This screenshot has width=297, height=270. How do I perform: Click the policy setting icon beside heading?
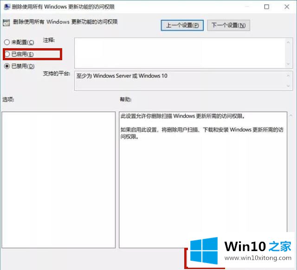pyautogui.click(x=6, y=23)
